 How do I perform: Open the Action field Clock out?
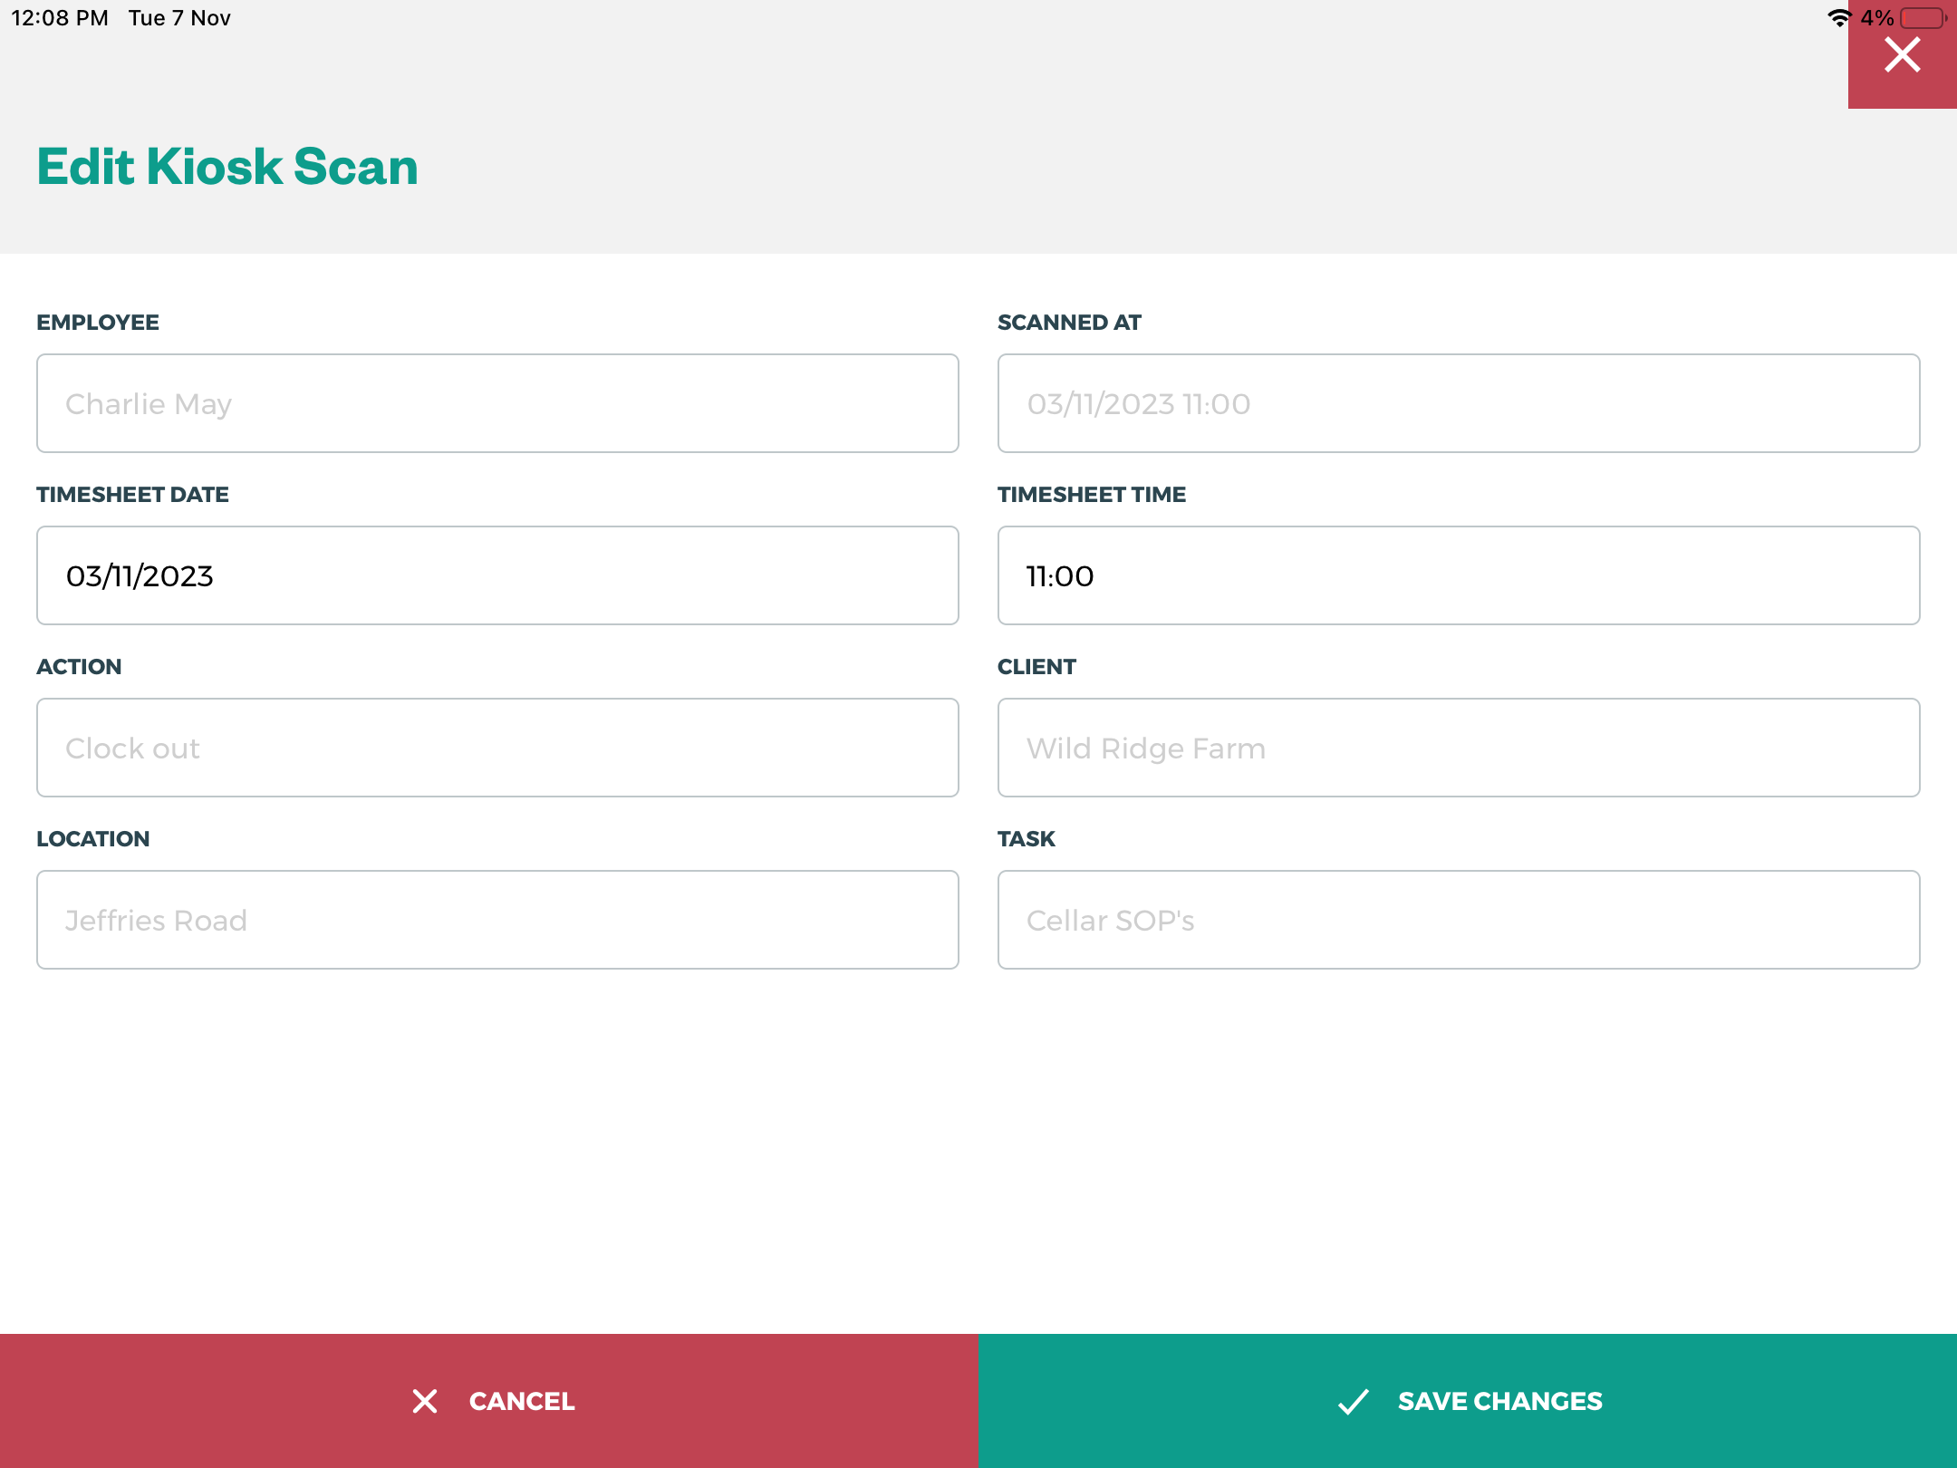point(497,748)
